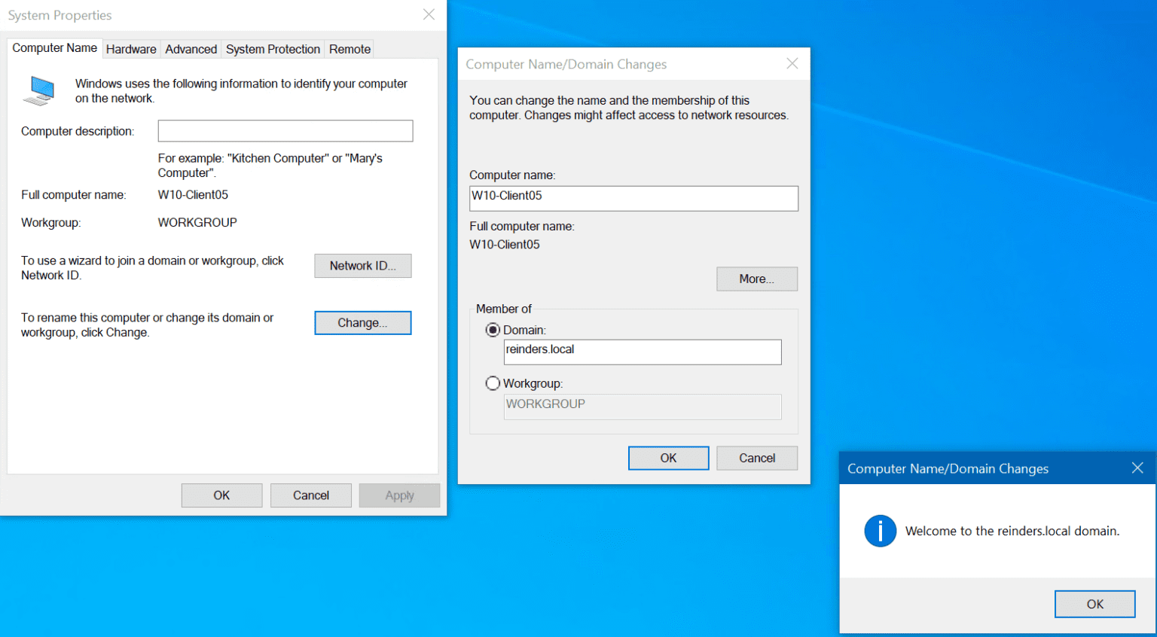
Task: Click the blue information icon in welcome dialog
Action: click(880, 531)
